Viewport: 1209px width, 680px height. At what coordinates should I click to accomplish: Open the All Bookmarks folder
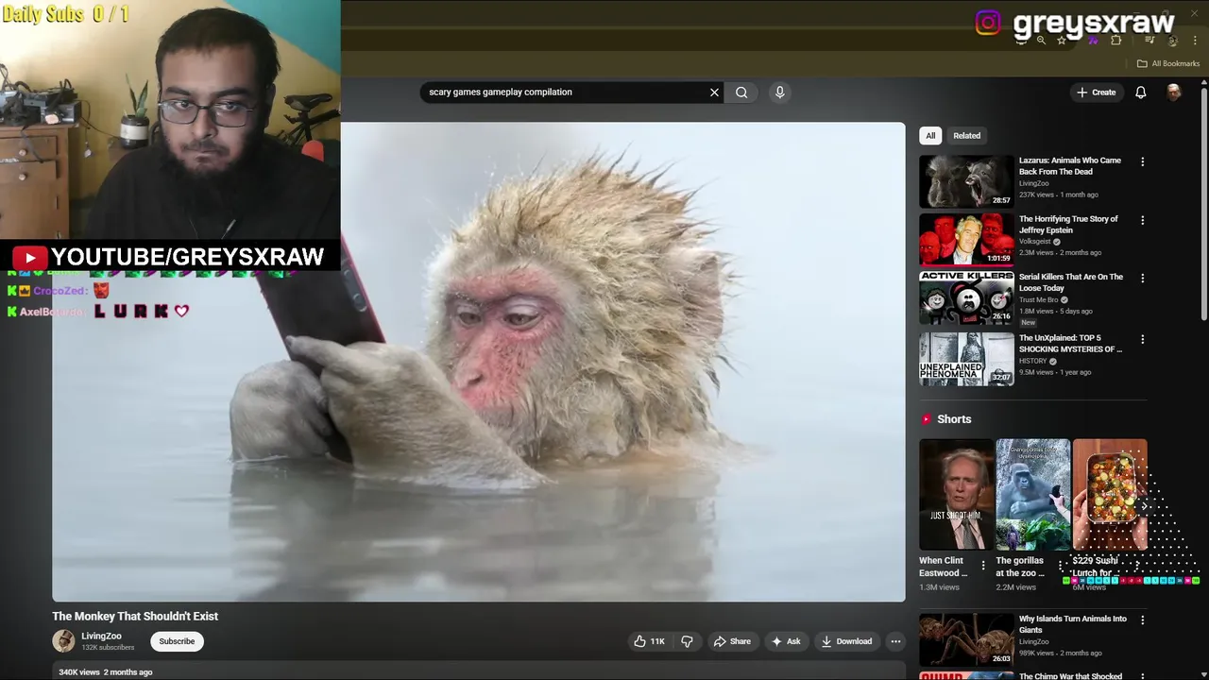pos(1167,63)
